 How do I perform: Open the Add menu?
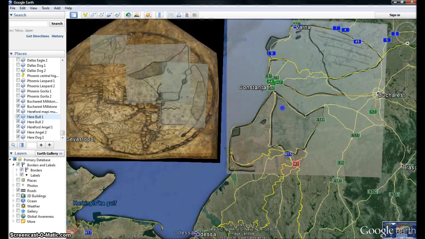57,8
